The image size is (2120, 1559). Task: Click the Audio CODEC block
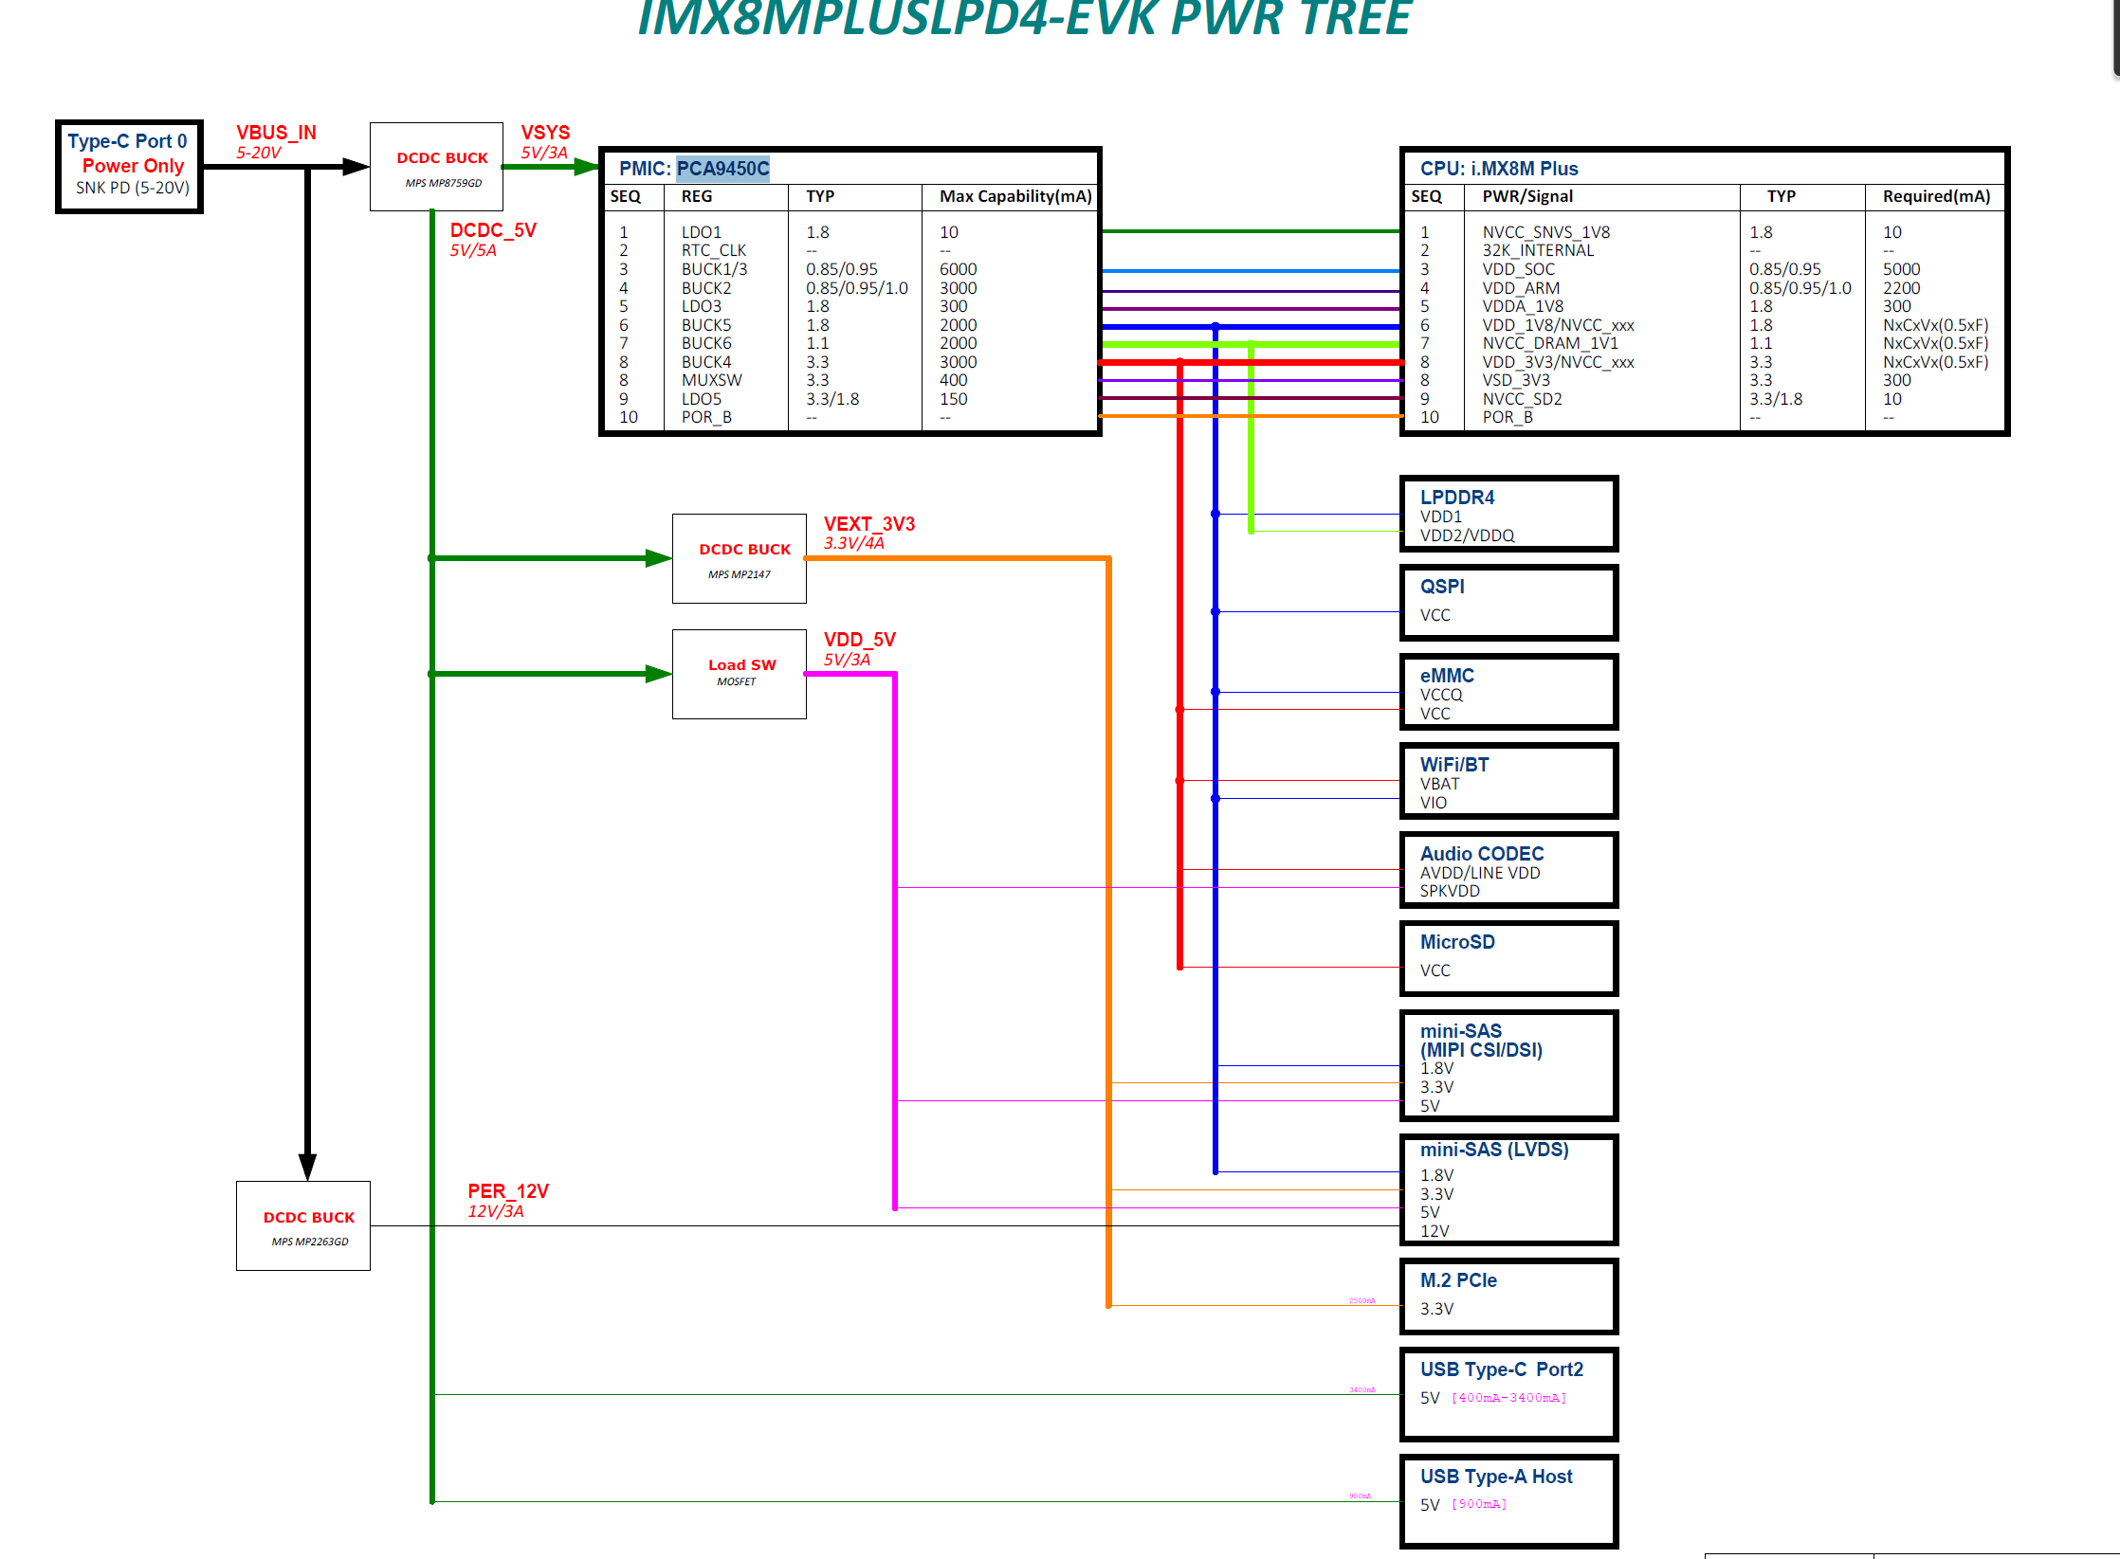point(1508,870)
